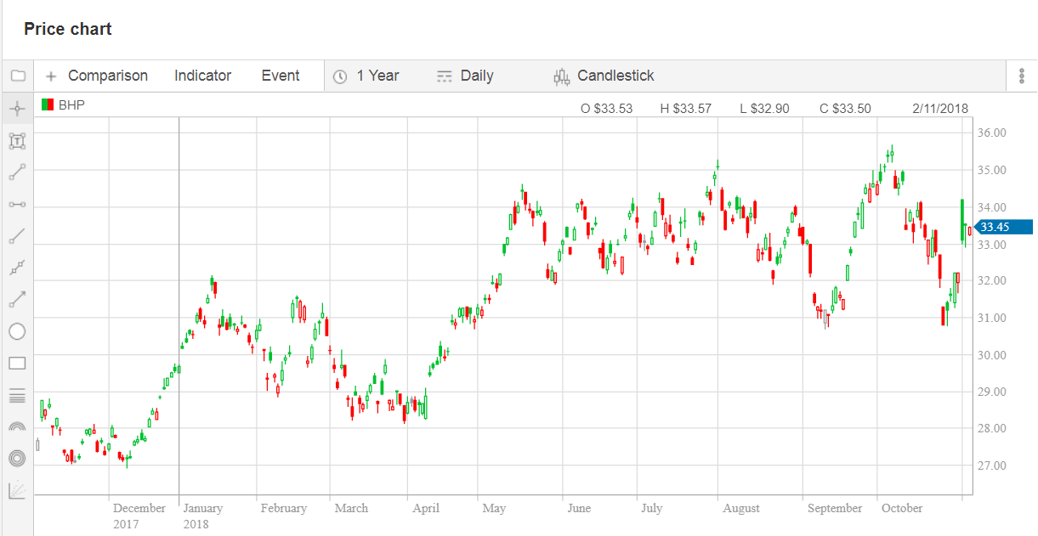Screen dimensions: 1038x536
Task: Open the folder icon in toolbar
Action: pos(17,76)
